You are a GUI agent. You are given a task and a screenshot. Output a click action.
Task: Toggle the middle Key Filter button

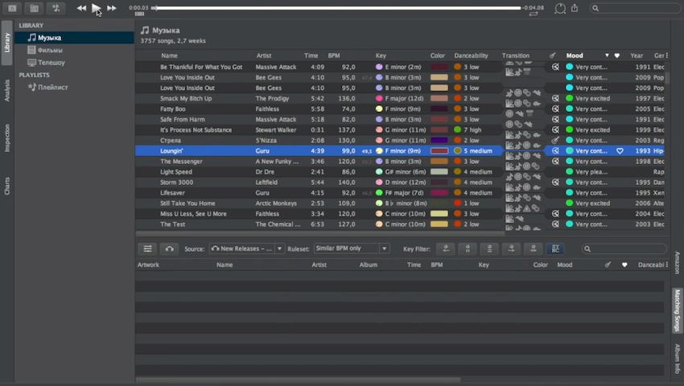click(x=489, y=248)
